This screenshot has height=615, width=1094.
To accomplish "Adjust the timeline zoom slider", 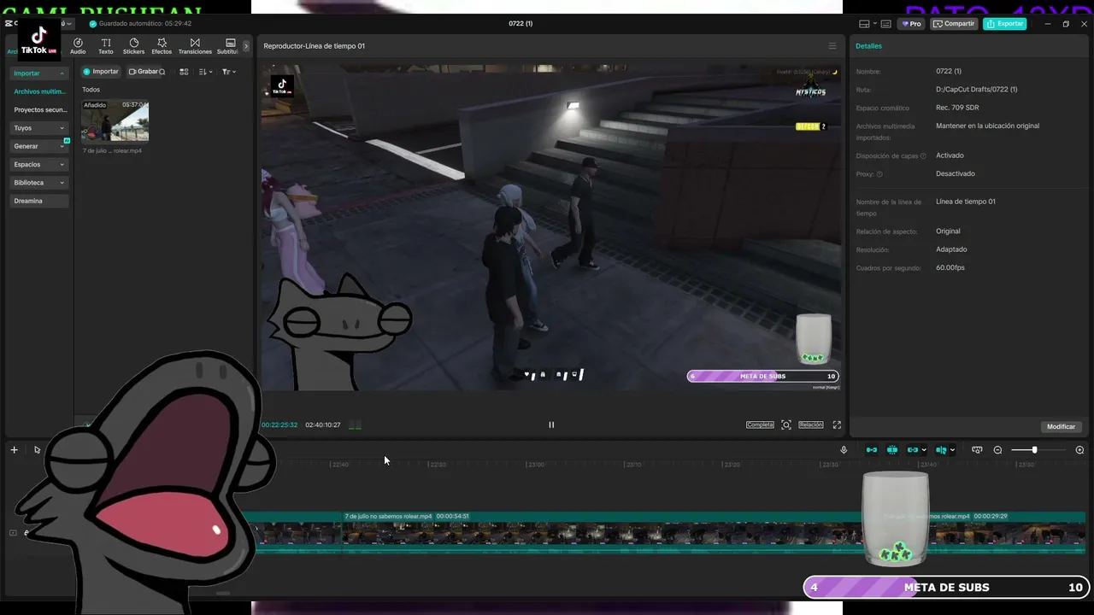I will 1035,450.
